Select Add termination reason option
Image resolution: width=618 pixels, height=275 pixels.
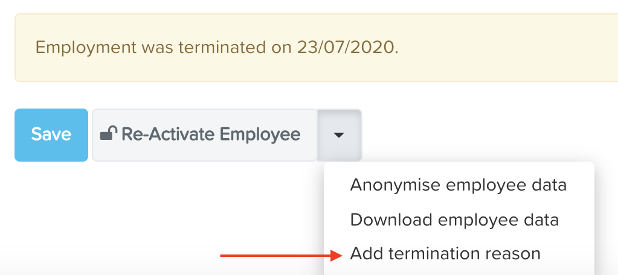tap(445, 254)
